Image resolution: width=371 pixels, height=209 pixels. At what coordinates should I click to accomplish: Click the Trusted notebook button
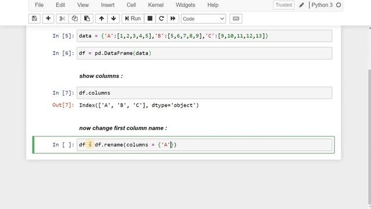pyautogui.click(x=283, y=5)
